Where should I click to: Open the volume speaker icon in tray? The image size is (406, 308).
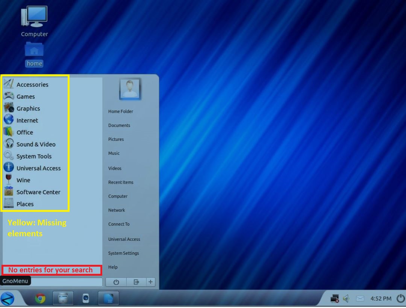tap(347, 299)
